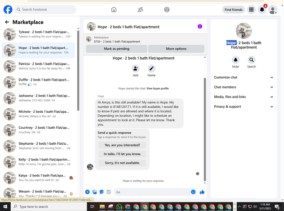
Task: Click More options button
Action: [x=176, y=49]
